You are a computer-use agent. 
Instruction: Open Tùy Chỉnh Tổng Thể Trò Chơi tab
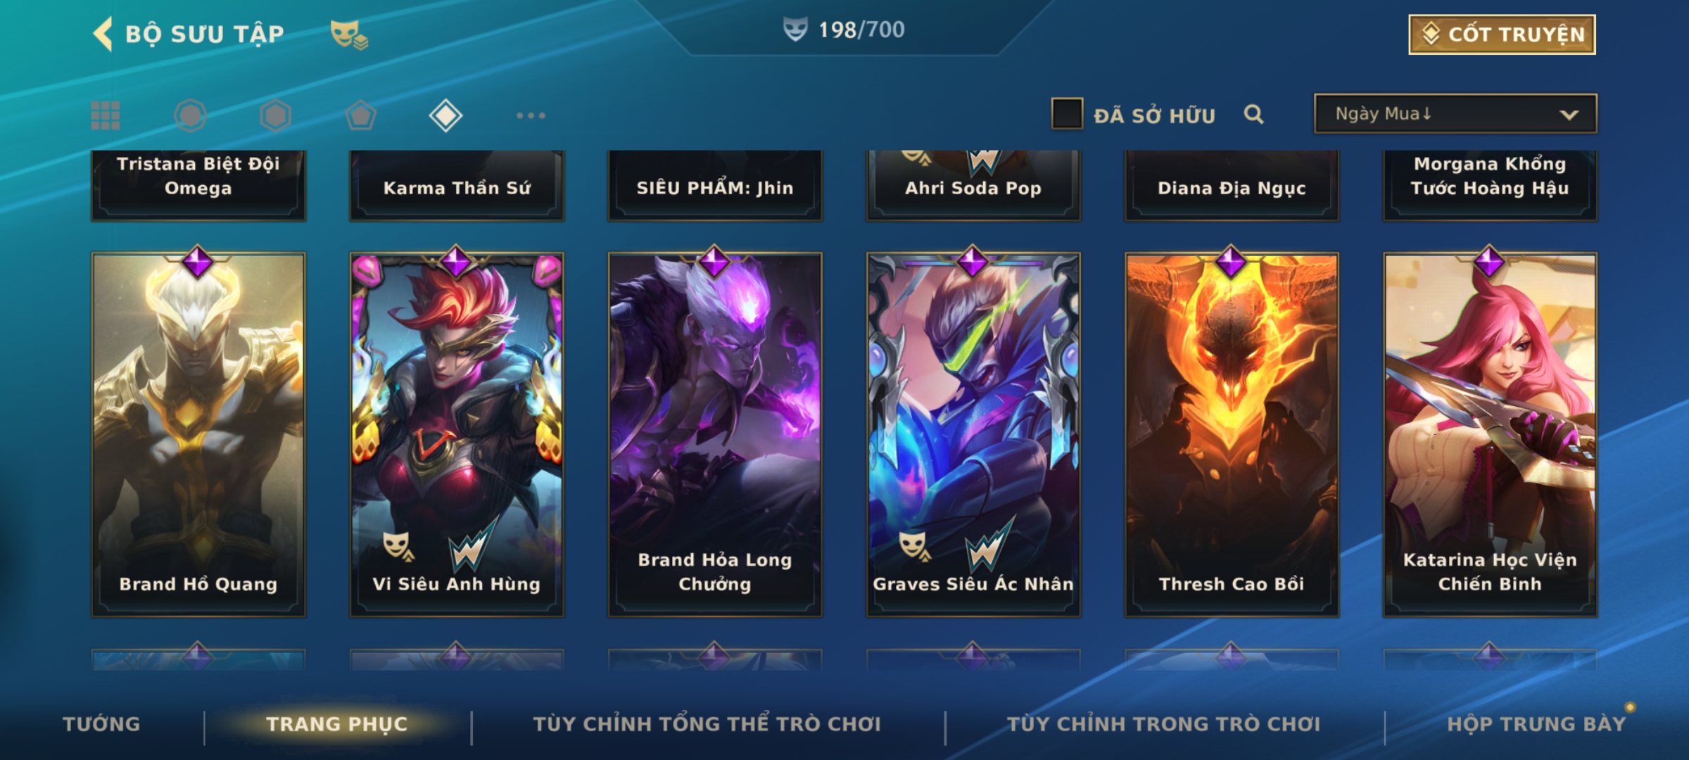[x=707, y=724]
